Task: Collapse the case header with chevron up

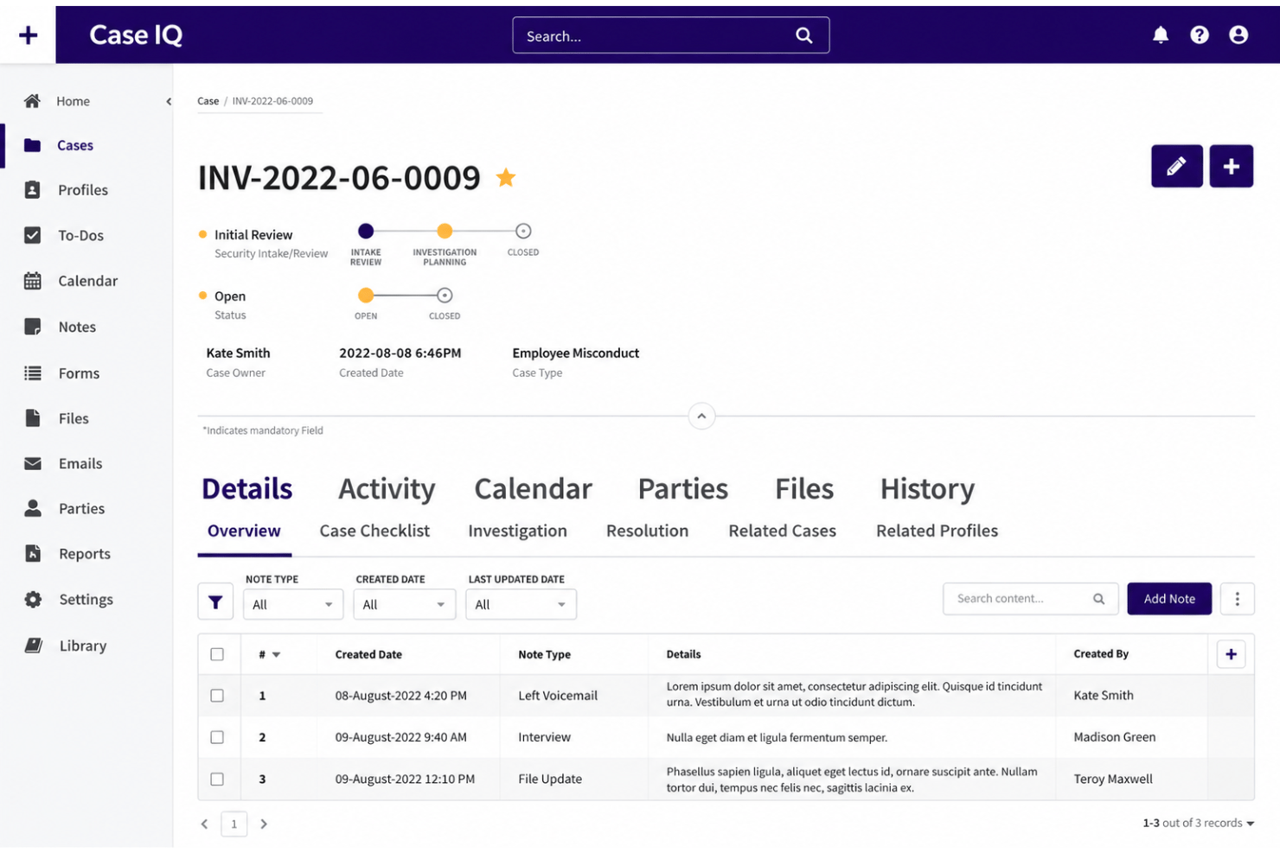Action: coord(701,417)
